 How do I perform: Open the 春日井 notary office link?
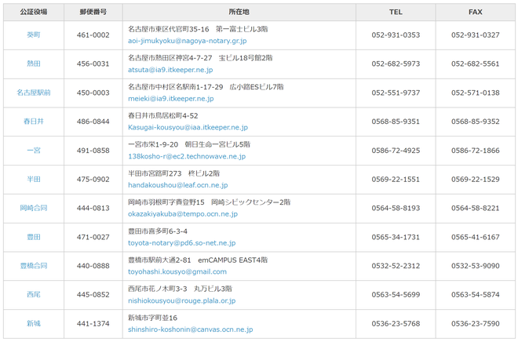pos(34,122)
